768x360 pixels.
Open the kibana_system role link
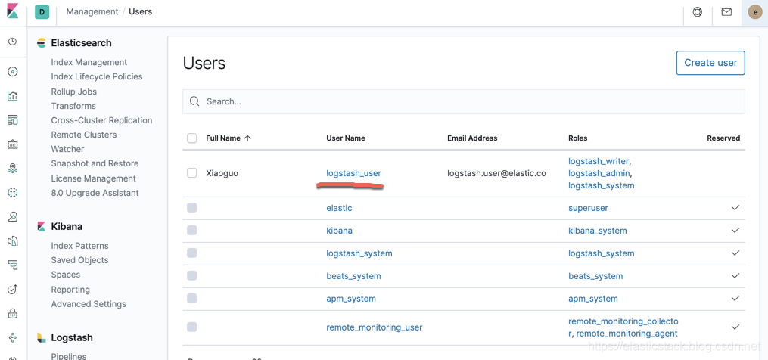point(598,230)
